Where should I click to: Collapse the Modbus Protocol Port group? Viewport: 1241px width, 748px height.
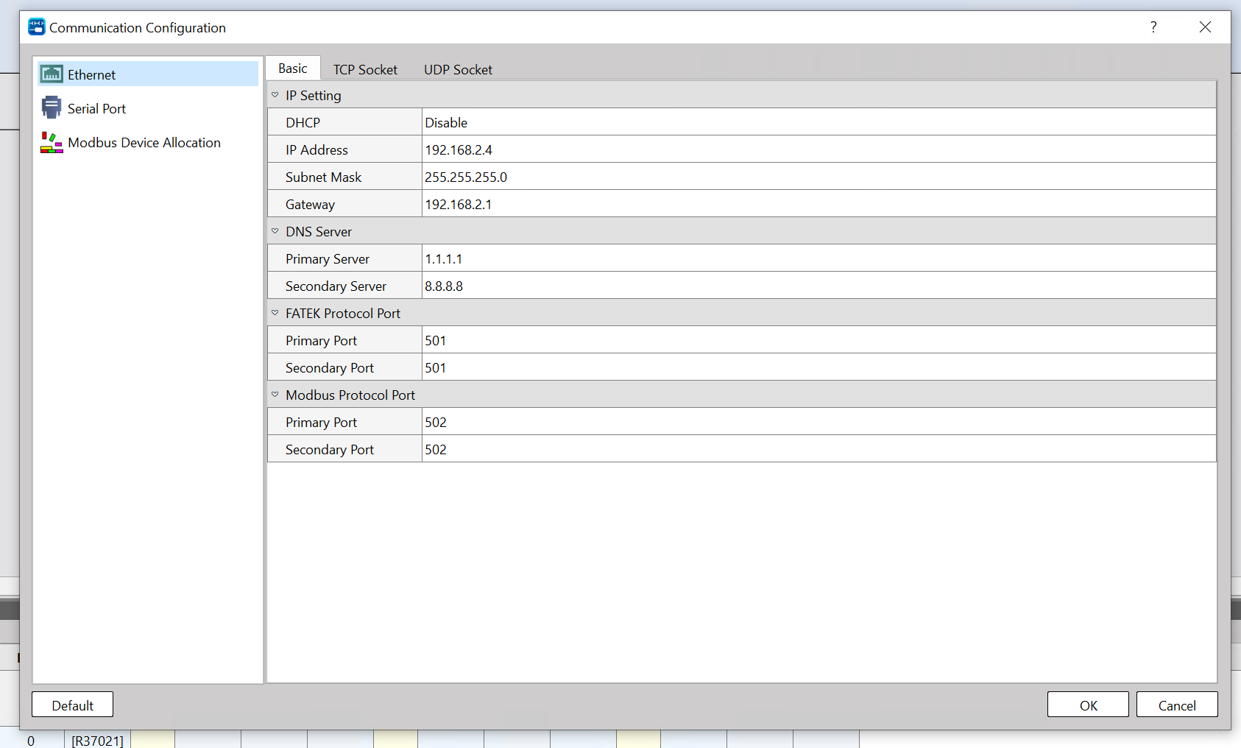pos(275,395)
